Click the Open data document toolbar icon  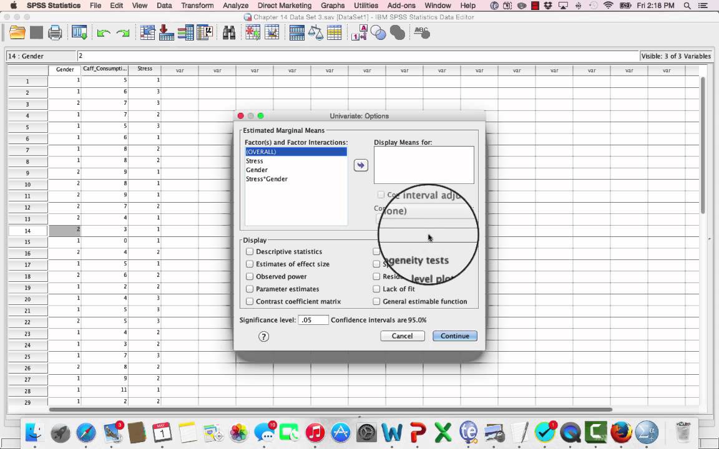point(17,33)
